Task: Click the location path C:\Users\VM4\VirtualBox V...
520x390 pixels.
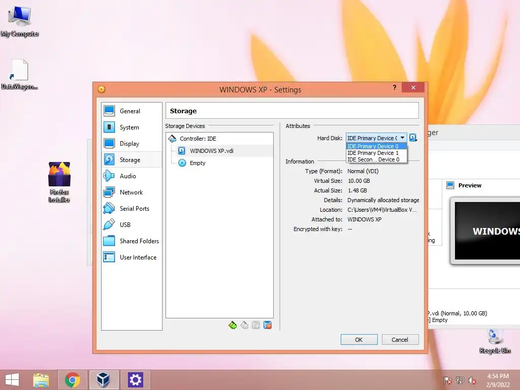Action: (x=382, y=210)
